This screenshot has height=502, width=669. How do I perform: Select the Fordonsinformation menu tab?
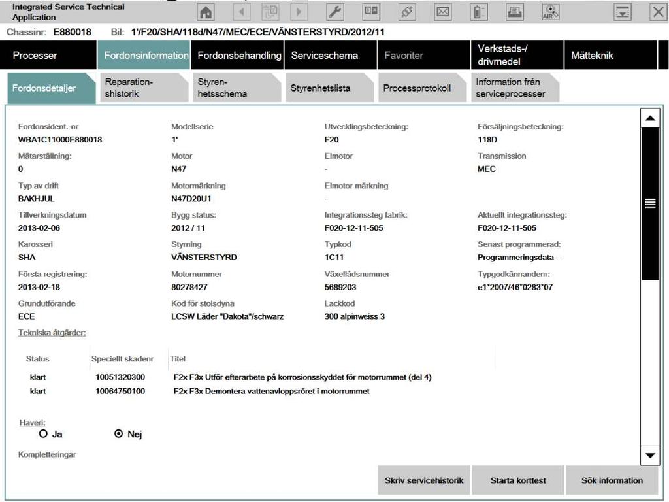[x=144, y=55]
